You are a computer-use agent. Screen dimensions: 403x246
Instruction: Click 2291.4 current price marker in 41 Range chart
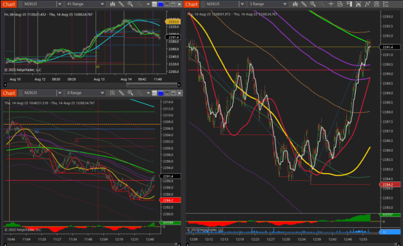[173, 37]
